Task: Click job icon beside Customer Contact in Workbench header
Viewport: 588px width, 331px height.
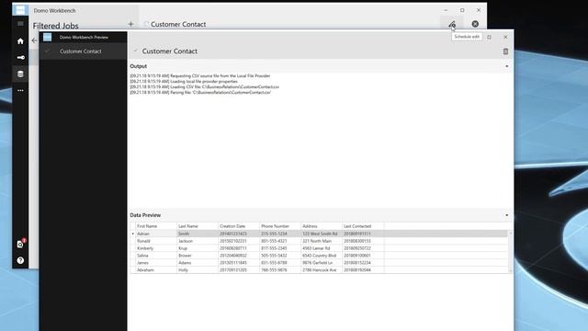Action: click(x=146, y=24)
